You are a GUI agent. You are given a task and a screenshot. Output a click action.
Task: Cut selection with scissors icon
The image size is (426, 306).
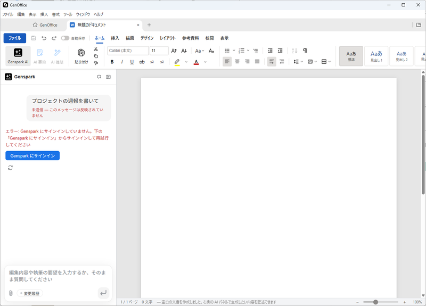tap(96, 49)
